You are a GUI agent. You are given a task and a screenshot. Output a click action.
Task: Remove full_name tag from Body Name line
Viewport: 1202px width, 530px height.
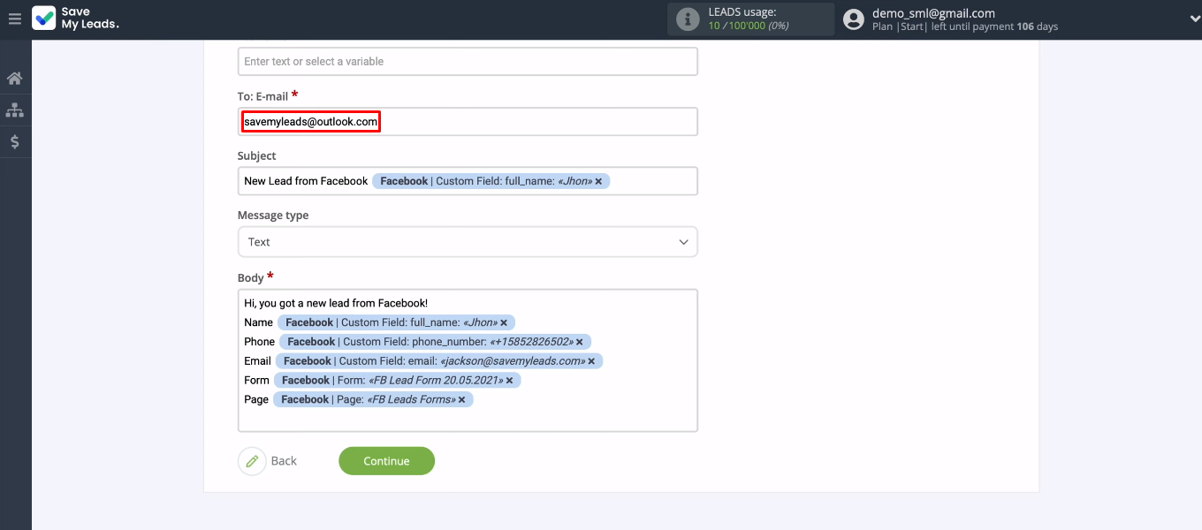504,322
